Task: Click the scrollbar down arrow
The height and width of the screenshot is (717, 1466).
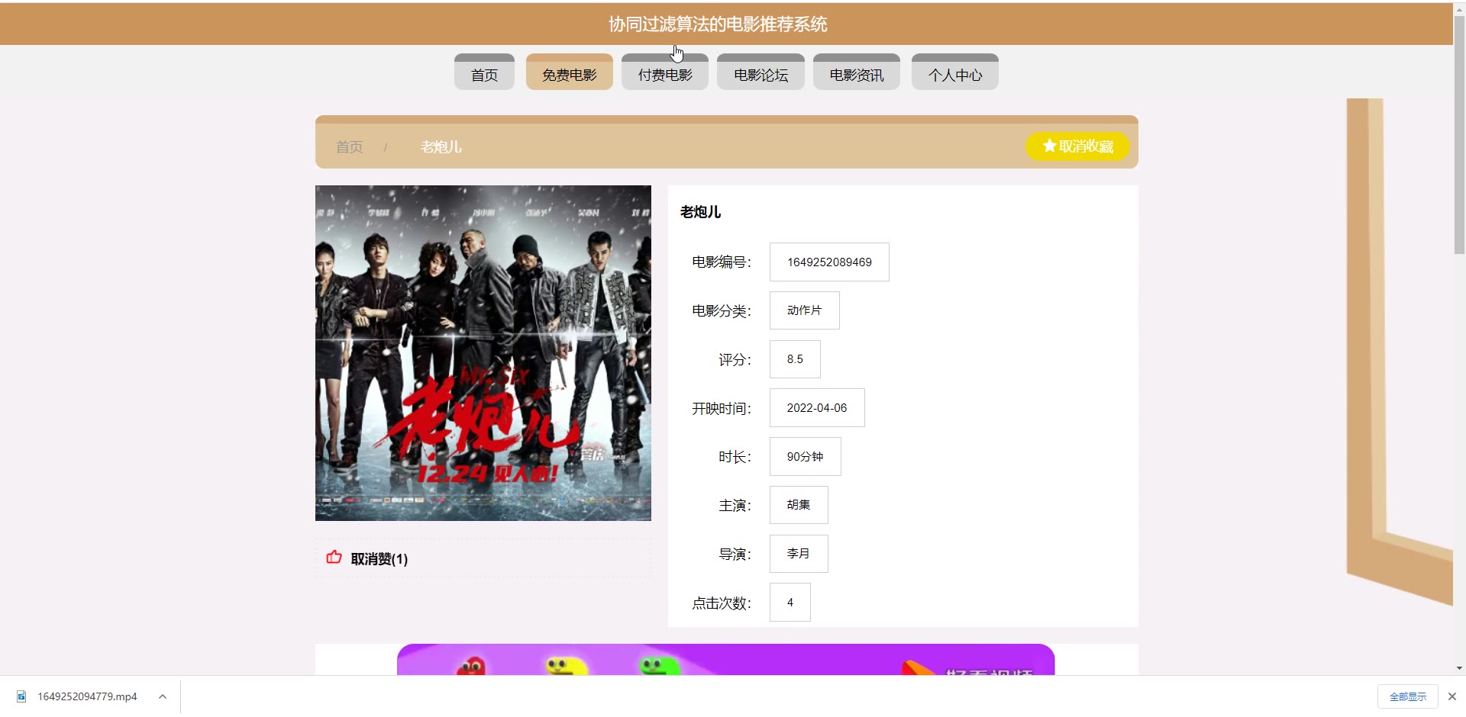Action: tap(1459, 669)
